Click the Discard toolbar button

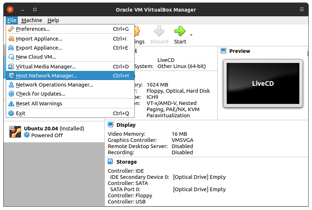pos(159,35)
